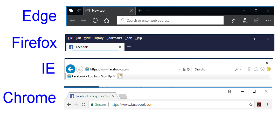
Task: Reload page in Chrome
Action: [84, 104]
